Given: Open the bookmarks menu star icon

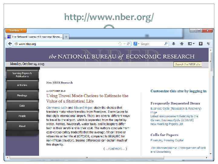Looking at the screenshot, I should point(191,44).
